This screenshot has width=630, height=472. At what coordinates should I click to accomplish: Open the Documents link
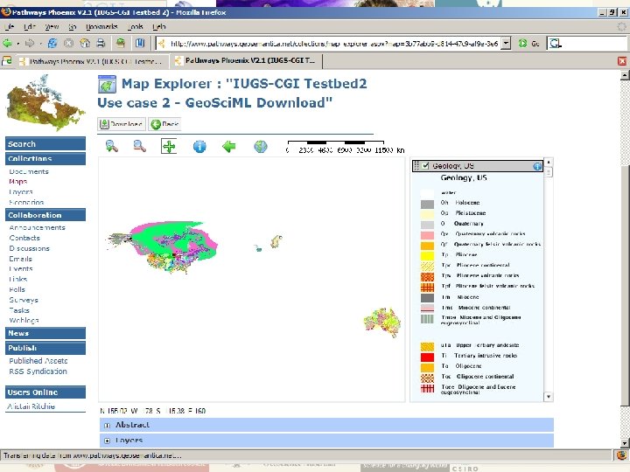pos(29,172)
